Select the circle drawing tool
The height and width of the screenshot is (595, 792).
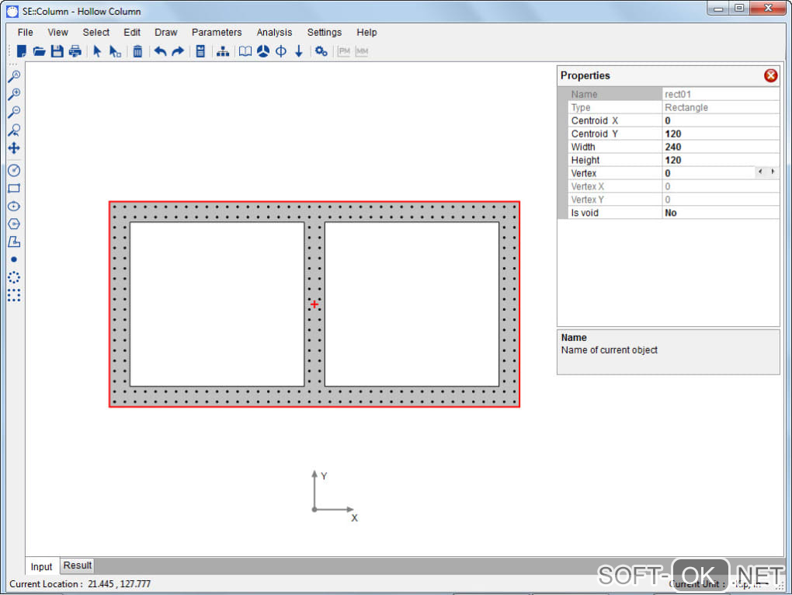14,170
